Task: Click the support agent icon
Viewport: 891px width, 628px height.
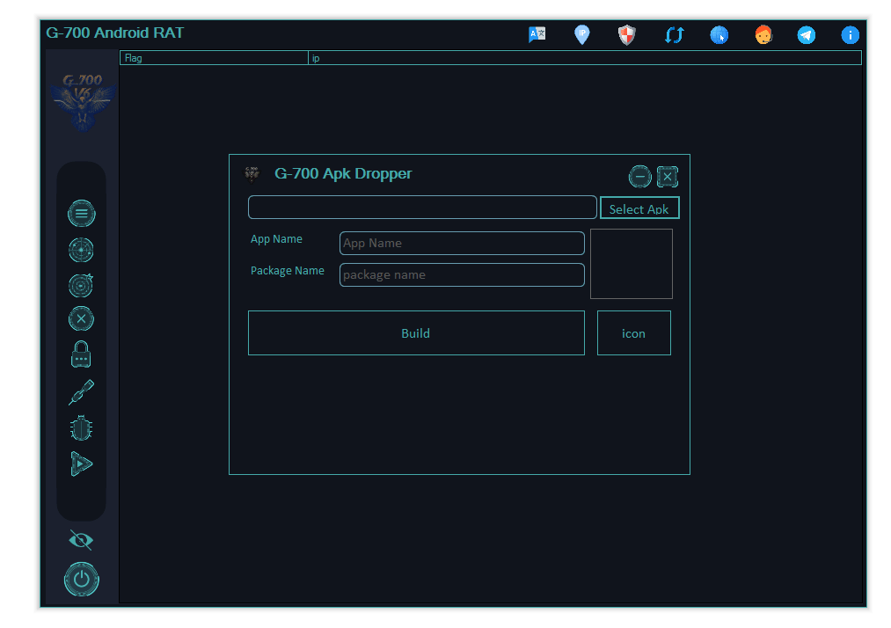Action: pos(762,34)
